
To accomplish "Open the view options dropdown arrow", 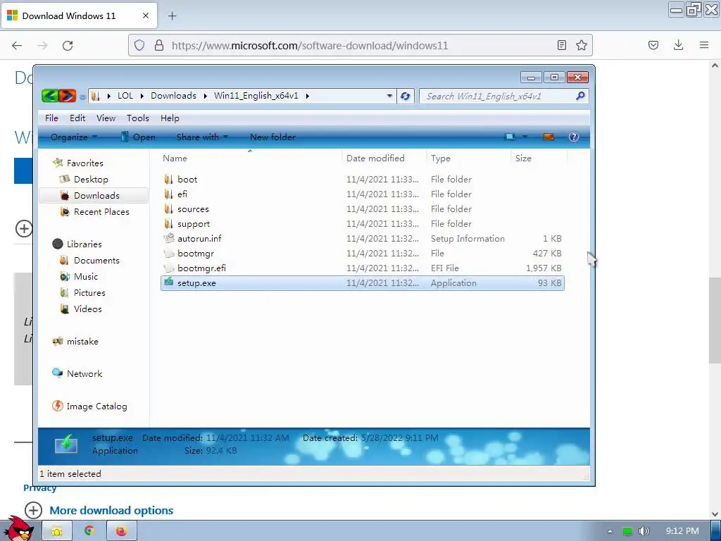I will 525,137.
